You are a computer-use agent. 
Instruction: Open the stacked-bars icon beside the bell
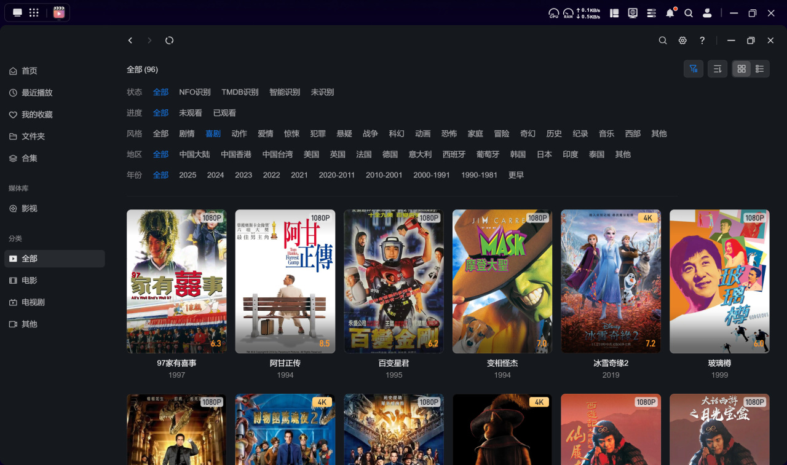[652, 13]
